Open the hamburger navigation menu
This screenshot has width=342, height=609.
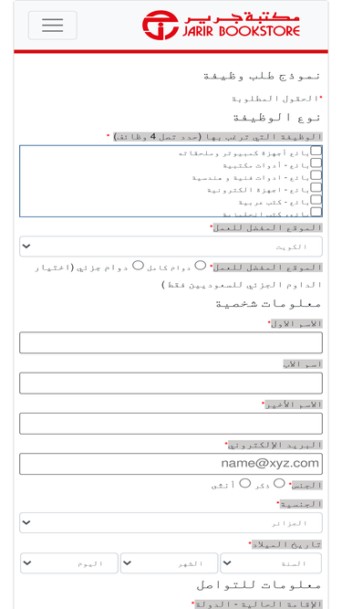[x=52, y=26]
